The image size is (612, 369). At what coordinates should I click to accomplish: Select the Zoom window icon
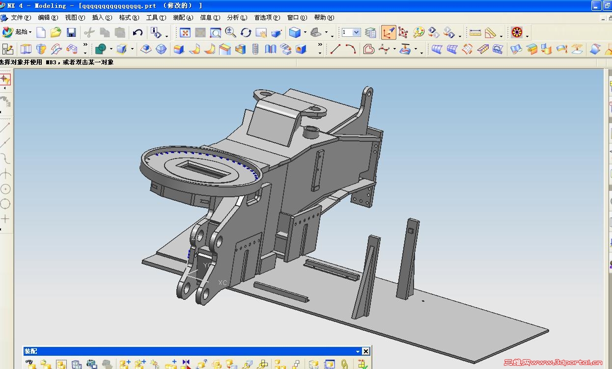point(216,33)
